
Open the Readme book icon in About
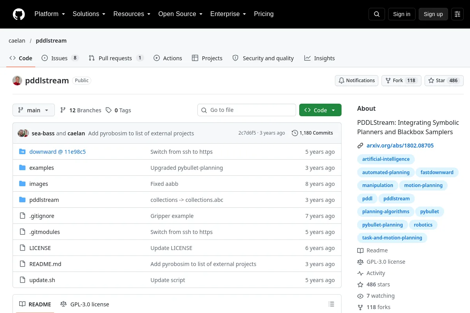(360, 250)
